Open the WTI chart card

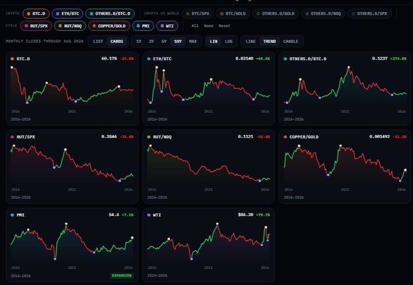(208, 245)
